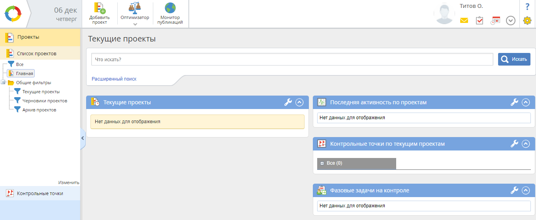Expand the user menu round arrow
The height and width of the screenshot is (220, 536).
click(511, 21)
